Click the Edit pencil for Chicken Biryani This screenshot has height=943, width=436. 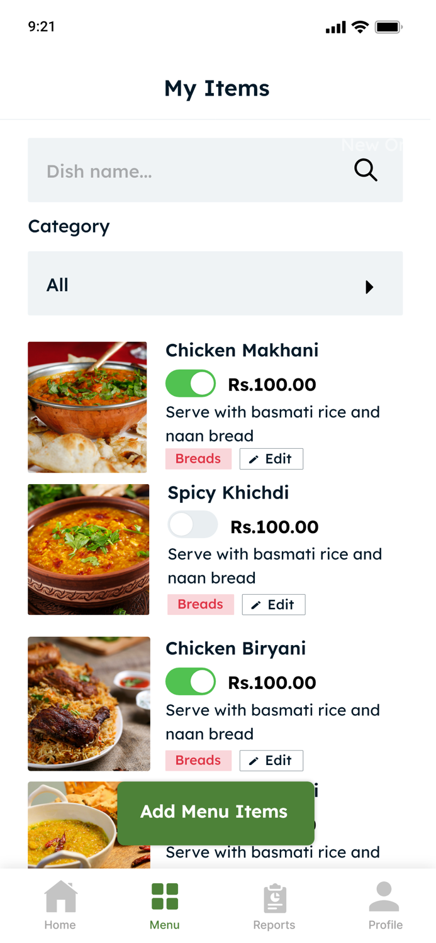coord(271,760)
